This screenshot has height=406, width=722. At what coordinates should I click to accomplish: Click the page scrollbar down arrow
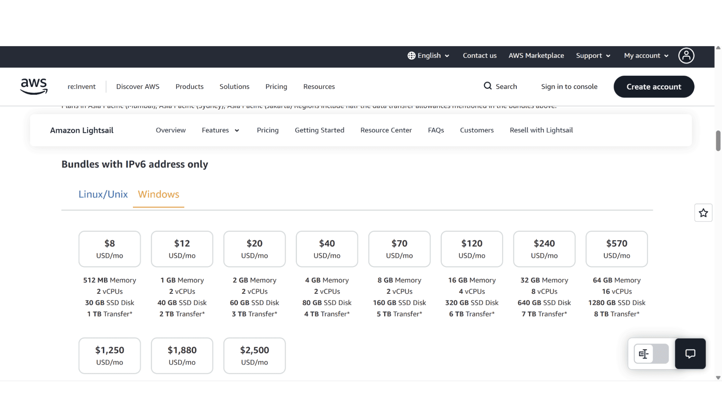pyautogui.click(x=718, y=377)
